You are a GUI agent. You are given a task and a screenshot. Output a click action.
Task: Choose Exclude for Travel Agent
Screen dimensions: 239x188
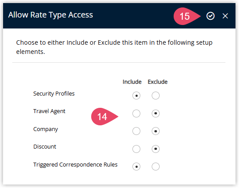point(156,114)
